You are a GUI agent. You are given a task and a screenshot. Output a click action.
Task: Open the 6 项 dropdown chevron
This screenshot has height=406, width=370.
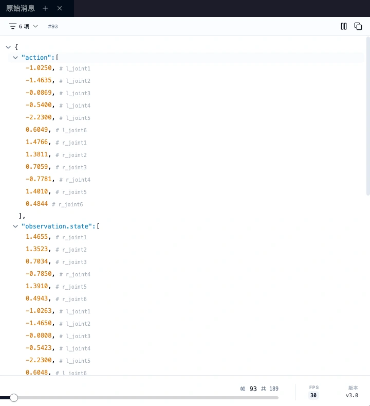35,26
